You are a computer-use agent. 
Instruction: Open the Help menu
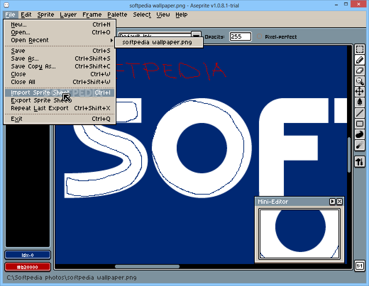(181, 15)
